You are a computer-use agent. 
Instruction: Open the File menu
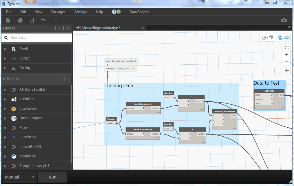[x=9, y=12]
